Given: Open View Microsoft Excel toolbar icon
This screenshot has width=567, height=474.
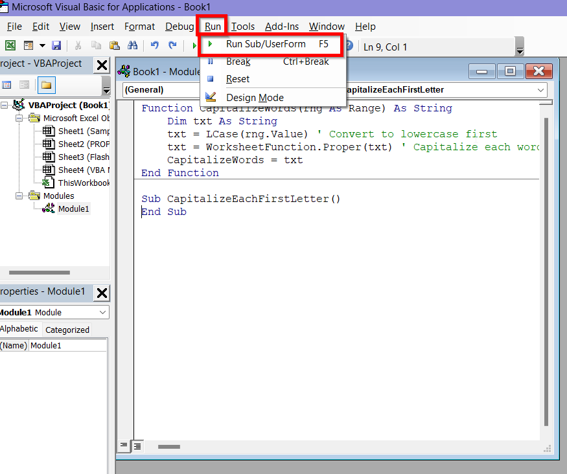Looking at the screenshot, I should 10,45.
